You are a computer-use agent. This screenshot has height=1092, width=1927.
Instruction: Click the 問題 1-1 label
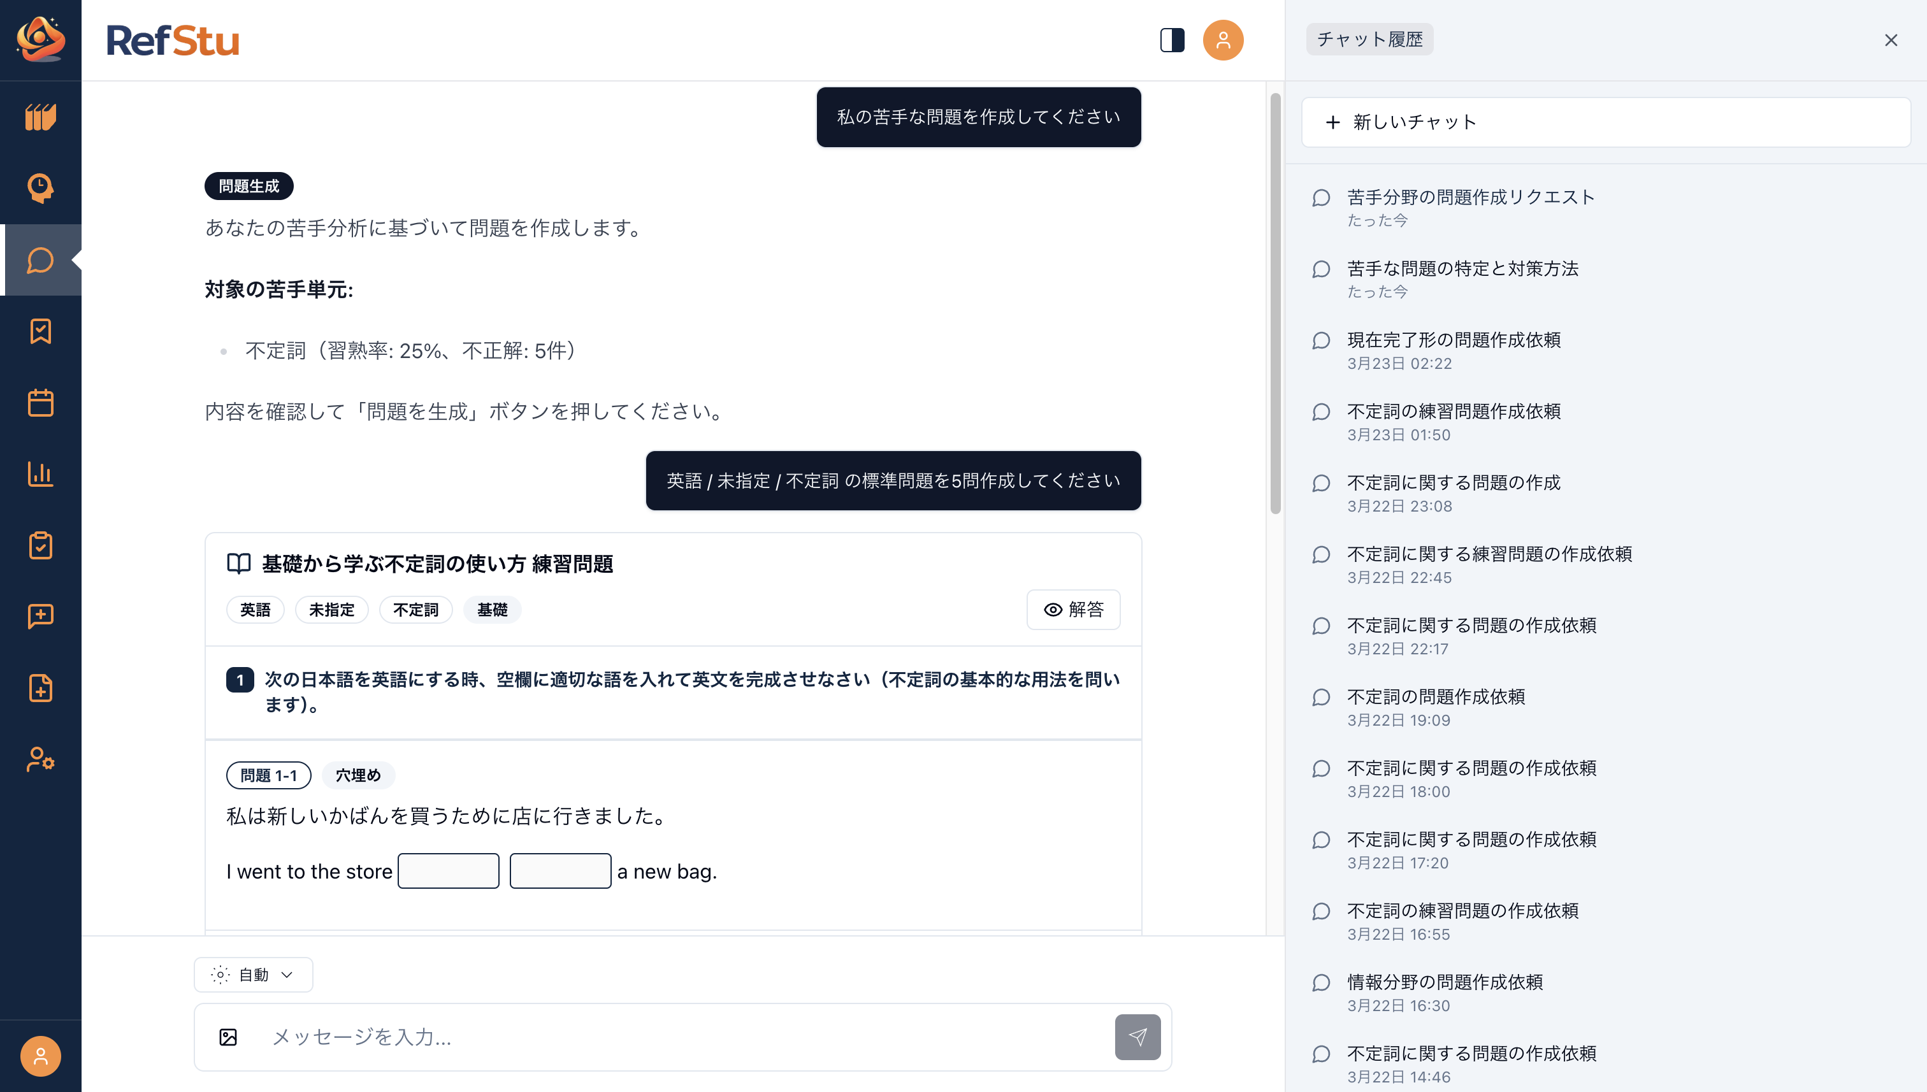pos(268,775)
